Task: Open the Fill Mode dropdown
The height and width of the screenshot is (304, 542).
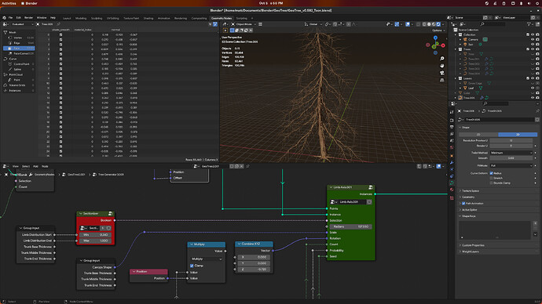Action: pyautogui.click(x=511, y=166)
